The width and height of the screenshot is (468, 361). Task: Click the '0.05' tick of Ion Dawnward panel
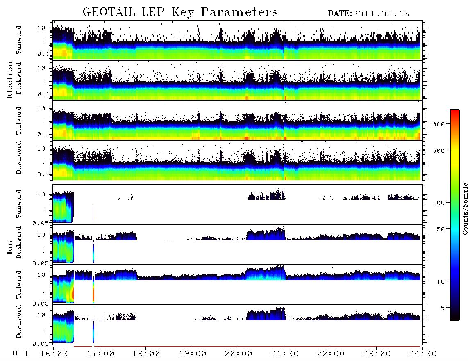tap(41, 344)
